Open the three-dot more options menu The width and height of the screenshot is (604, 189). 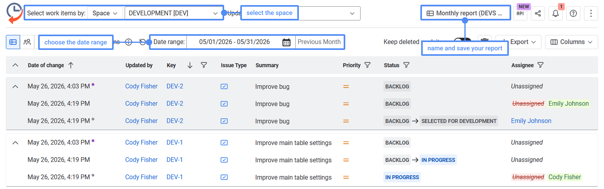[591, 13]
